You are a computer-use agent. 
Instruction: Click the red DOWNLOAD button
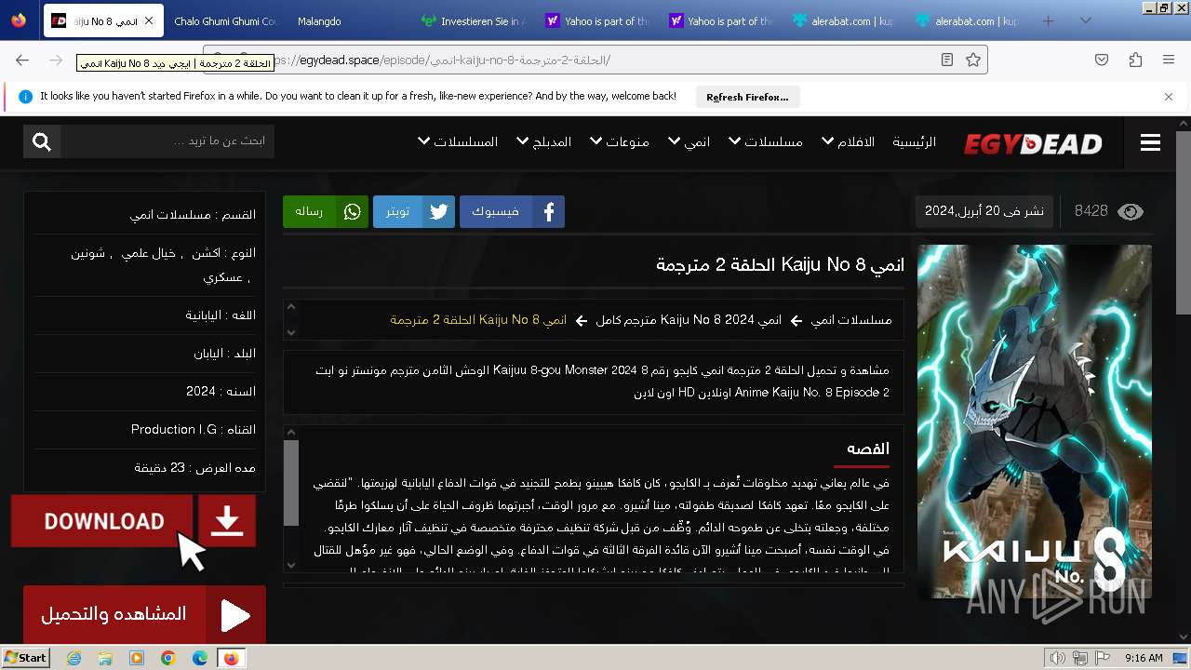click(102, 521)
